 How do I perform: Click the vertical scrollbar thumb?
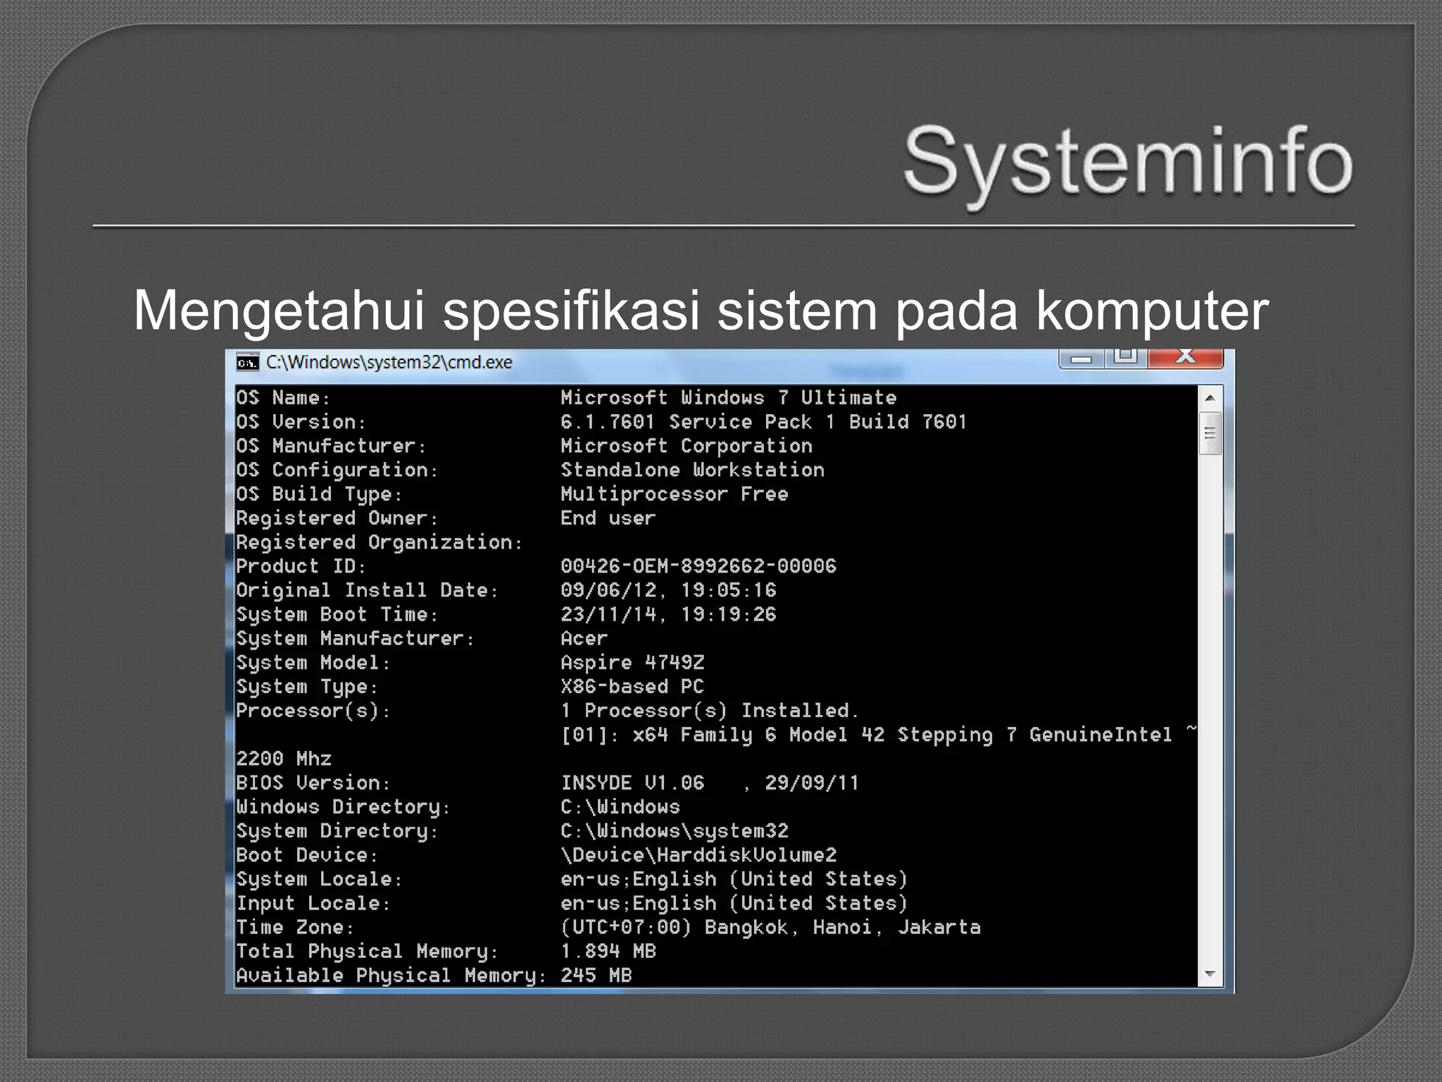(1210, 433)
